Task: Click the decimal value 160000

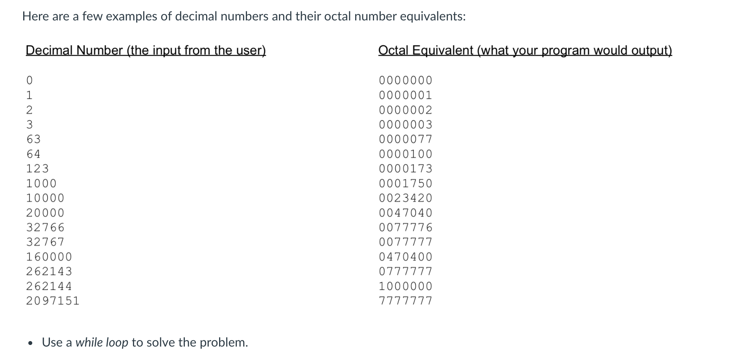Action: [x=49, y=257]
